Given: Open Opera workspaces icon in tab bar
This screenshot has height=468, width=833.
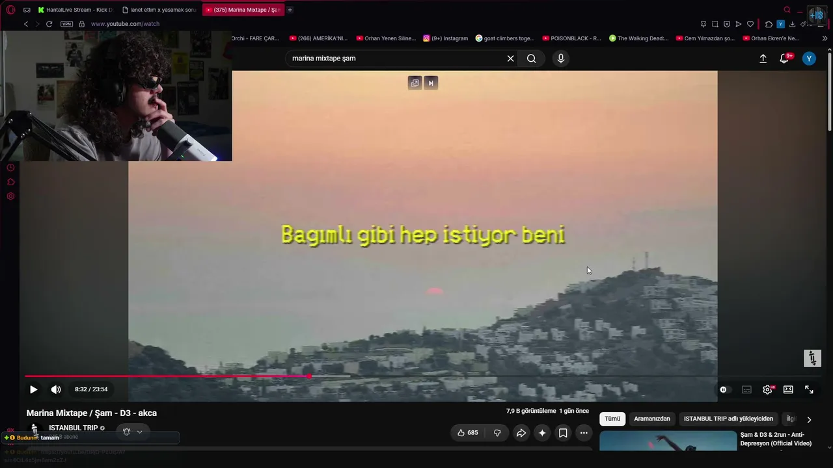Looking at the screenshot, I should point(27,10).
